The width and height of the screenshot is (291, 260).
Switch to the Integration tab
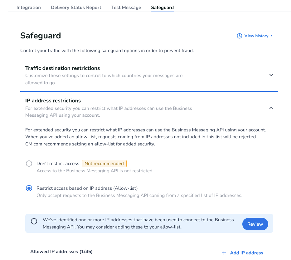point(29,7)
